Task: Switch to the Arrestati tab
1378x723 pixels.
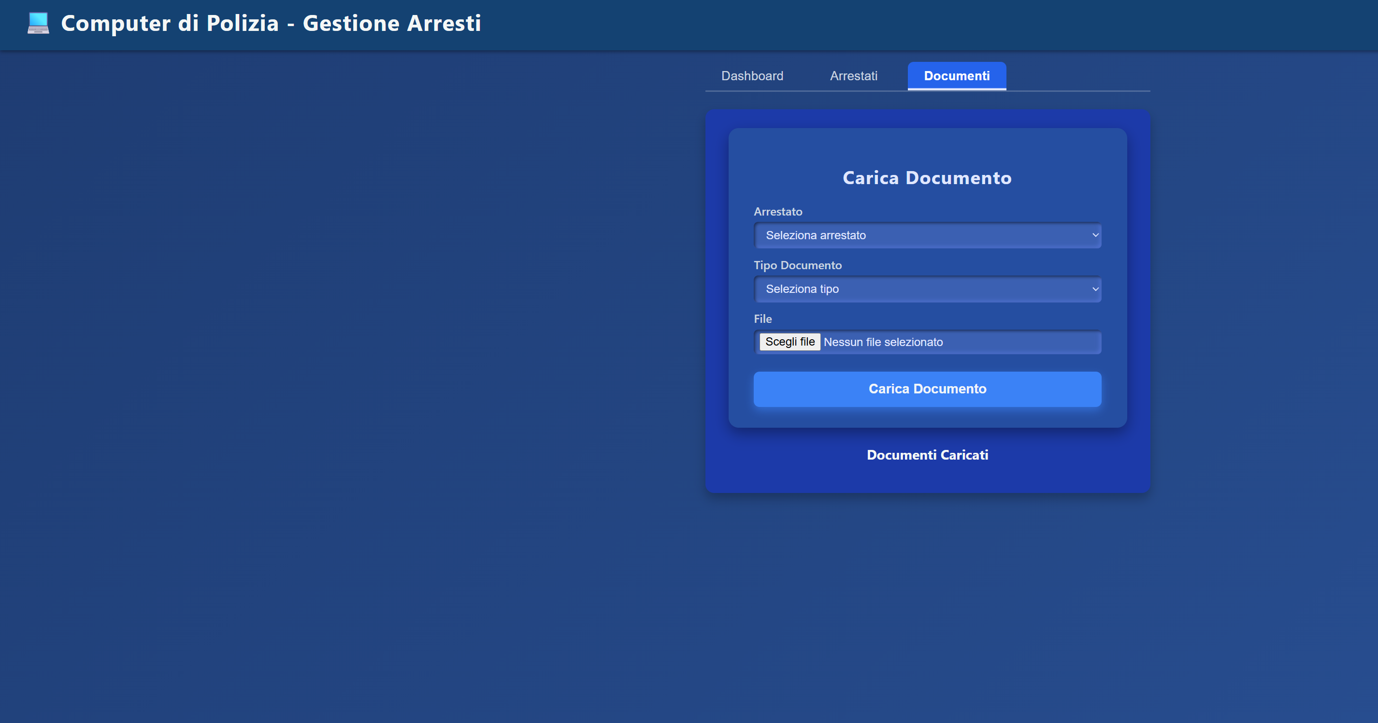Action: (x=853, y=76)
